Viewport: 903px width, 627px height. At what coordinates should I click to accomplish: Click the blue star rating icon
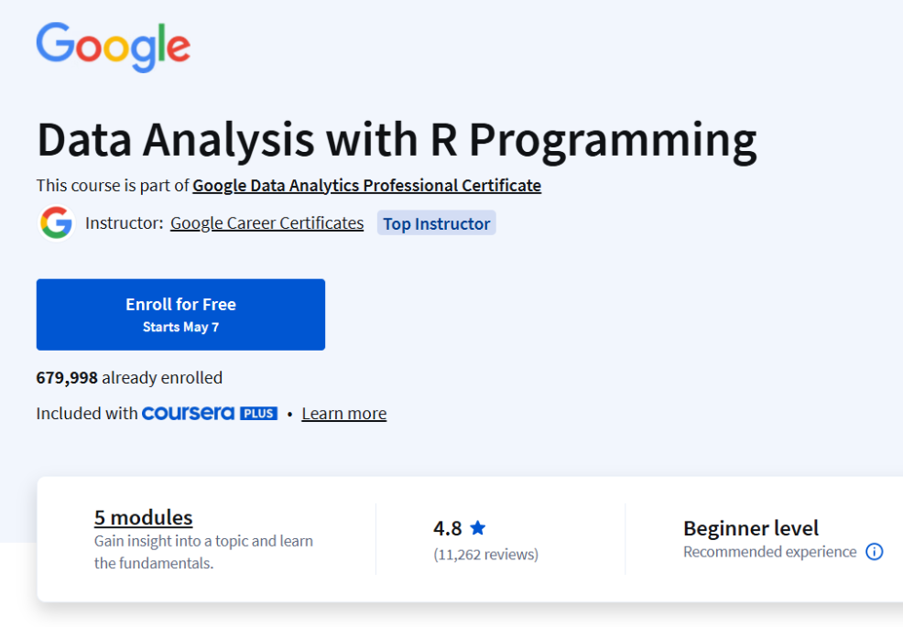click(x=479, y=527)
